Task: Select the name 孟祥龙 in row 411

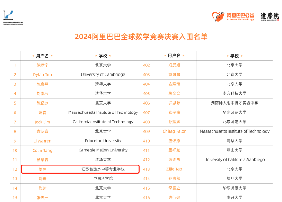Action: pyautogui.click(x=174, y=150)
